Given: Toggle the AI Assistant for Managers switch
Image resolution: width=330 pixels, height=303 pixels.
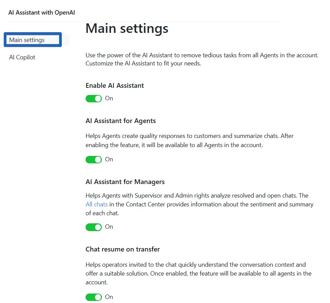Looking at the screenshot, I should click(94, 227).
